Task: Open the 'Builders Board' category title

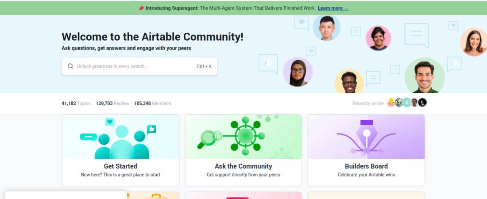Action: (366, 166)
